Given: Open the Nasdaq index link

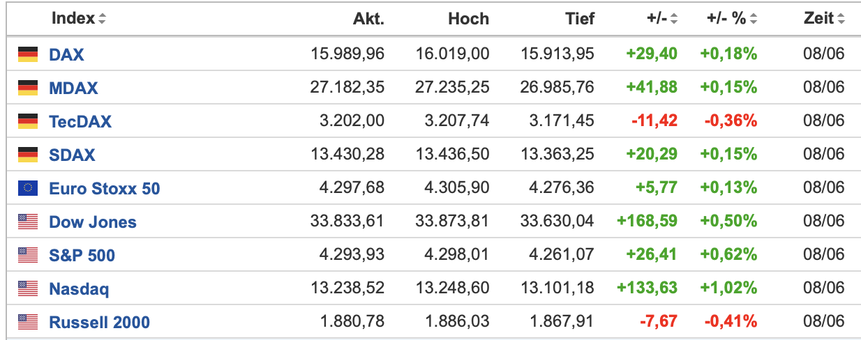Looking at the screenshot, I should pyautogui.click(x=79, y=289).
